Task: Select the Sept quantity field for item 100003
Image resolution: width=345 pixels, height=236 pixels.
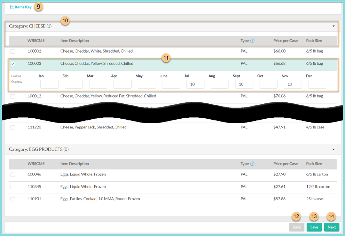Action: (x=244, y=84)
